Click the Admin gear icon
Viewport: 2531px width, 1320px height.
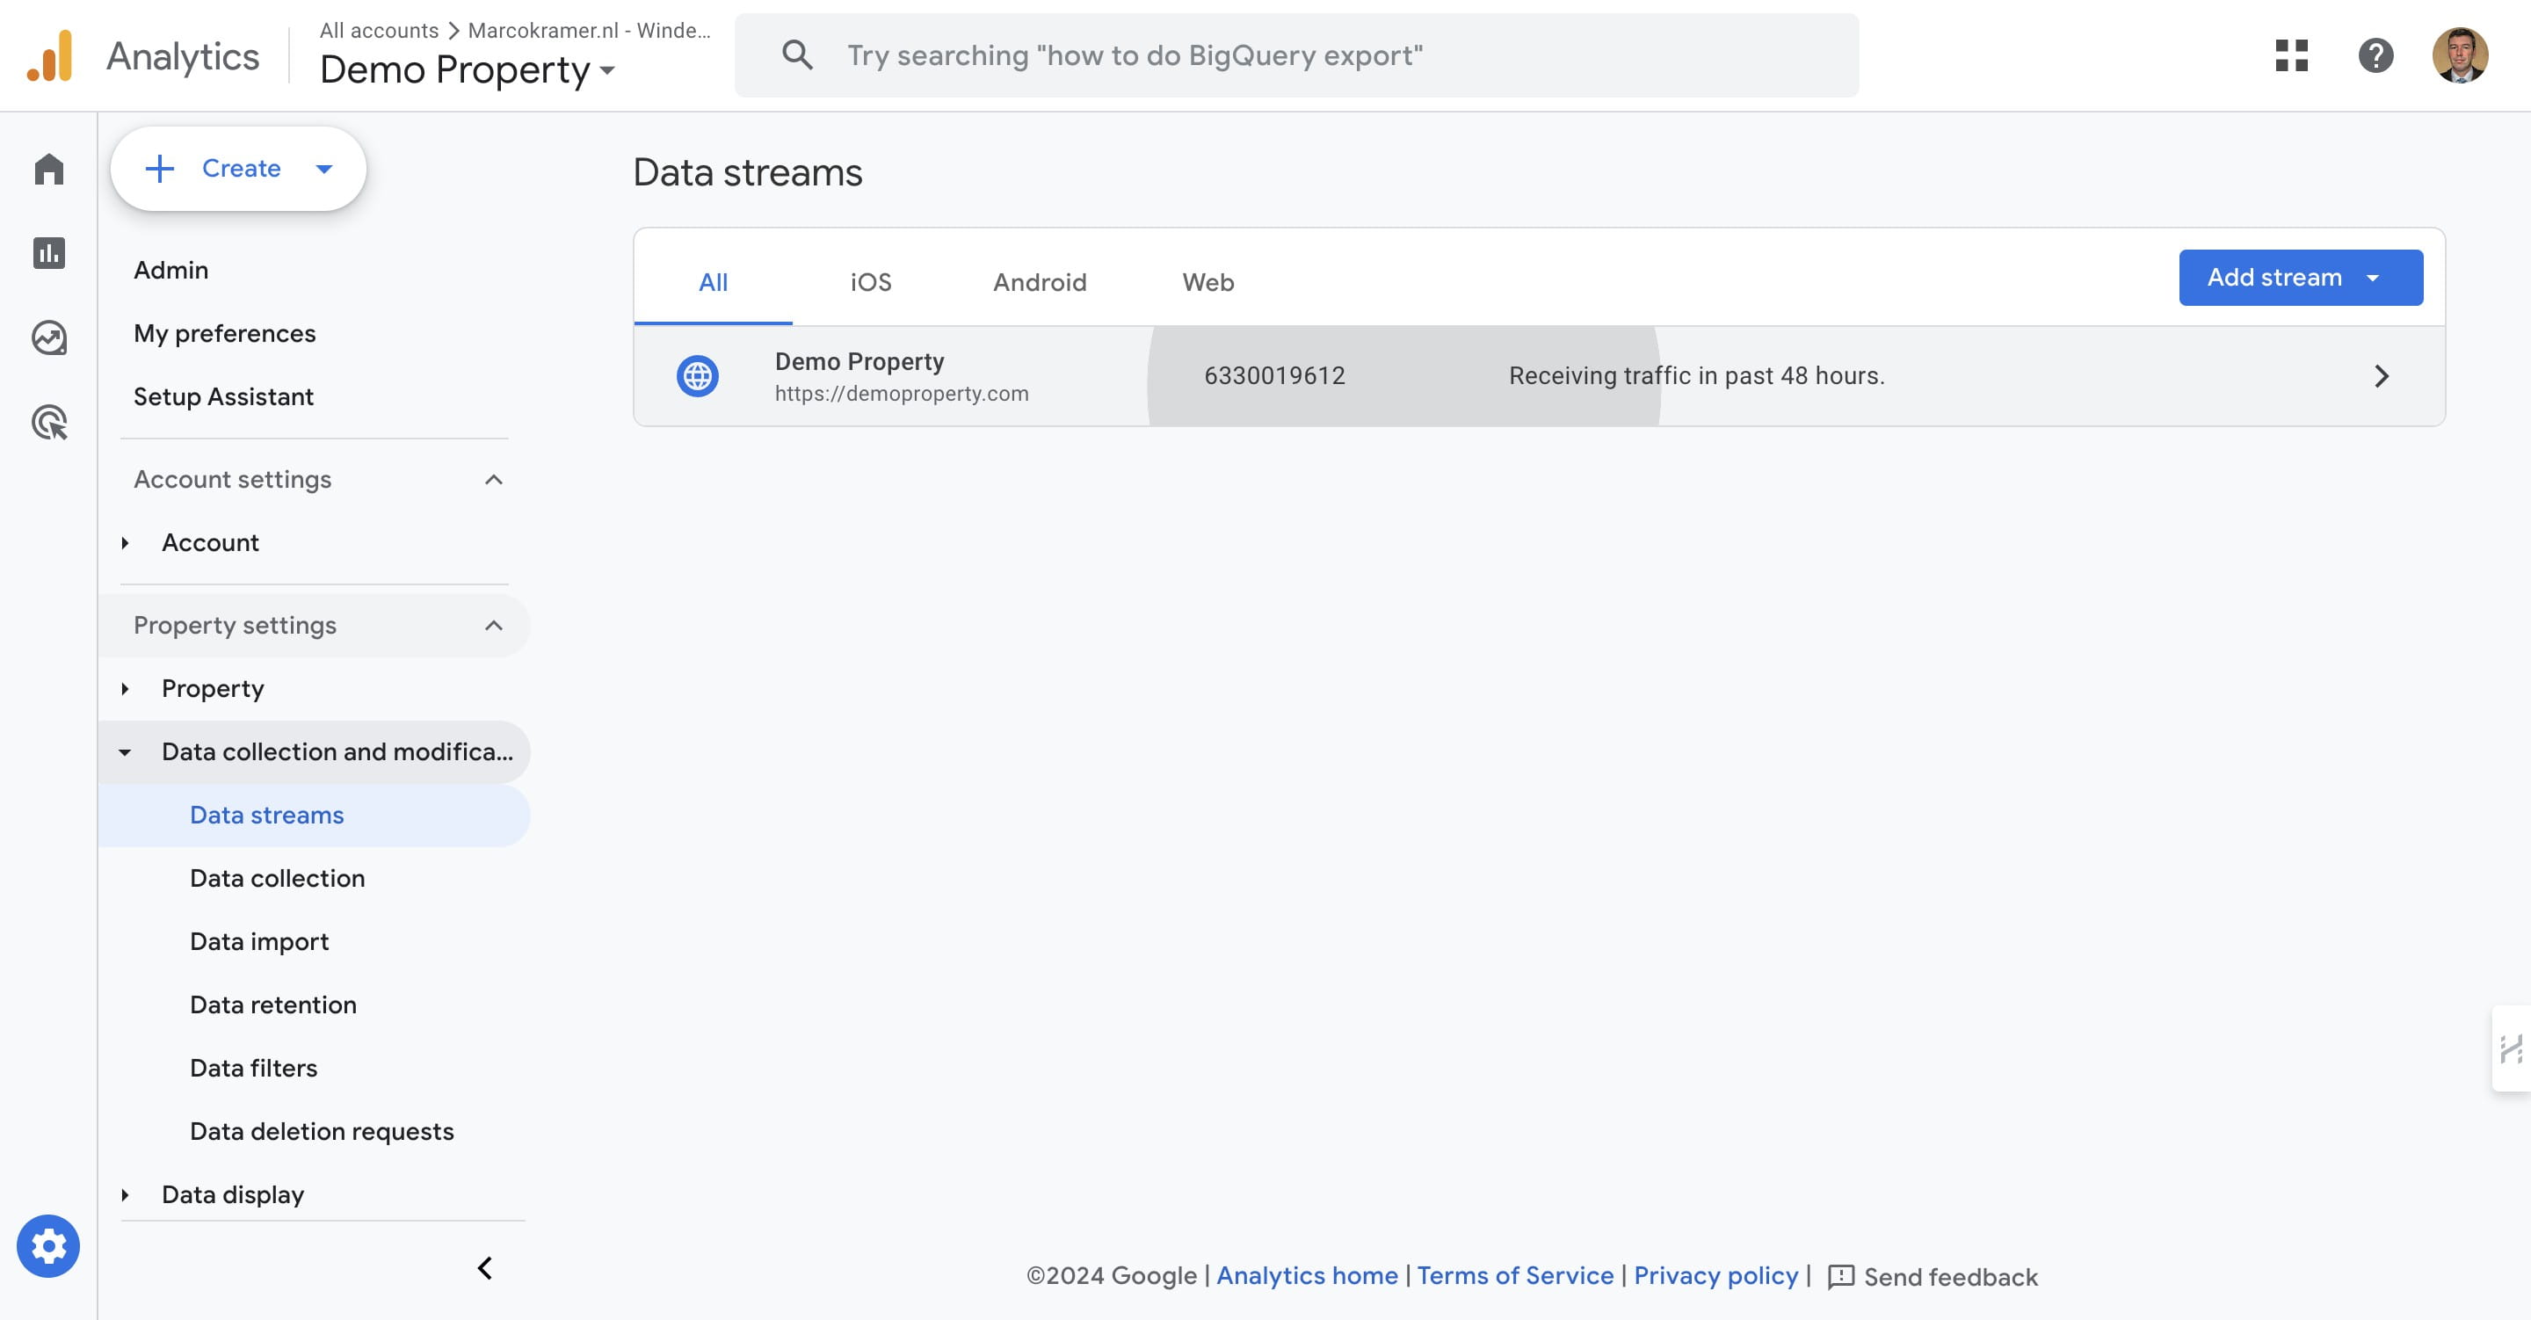48,1246
